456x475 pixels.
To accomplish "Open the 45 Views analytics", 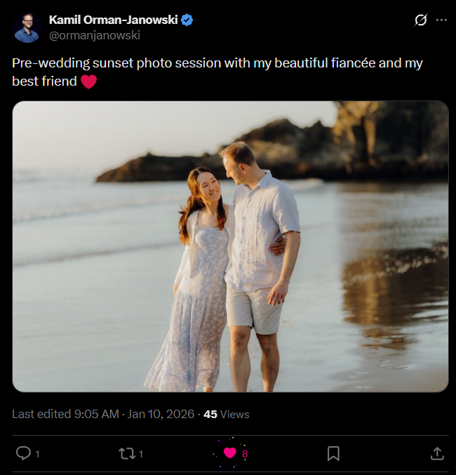I will point(226,414).
